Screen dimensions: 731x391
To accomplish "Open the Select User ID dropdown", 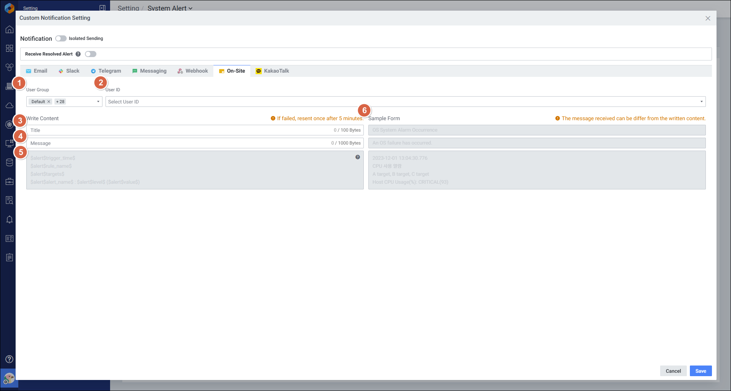I will pyautogui.click(x=405, y=102).
